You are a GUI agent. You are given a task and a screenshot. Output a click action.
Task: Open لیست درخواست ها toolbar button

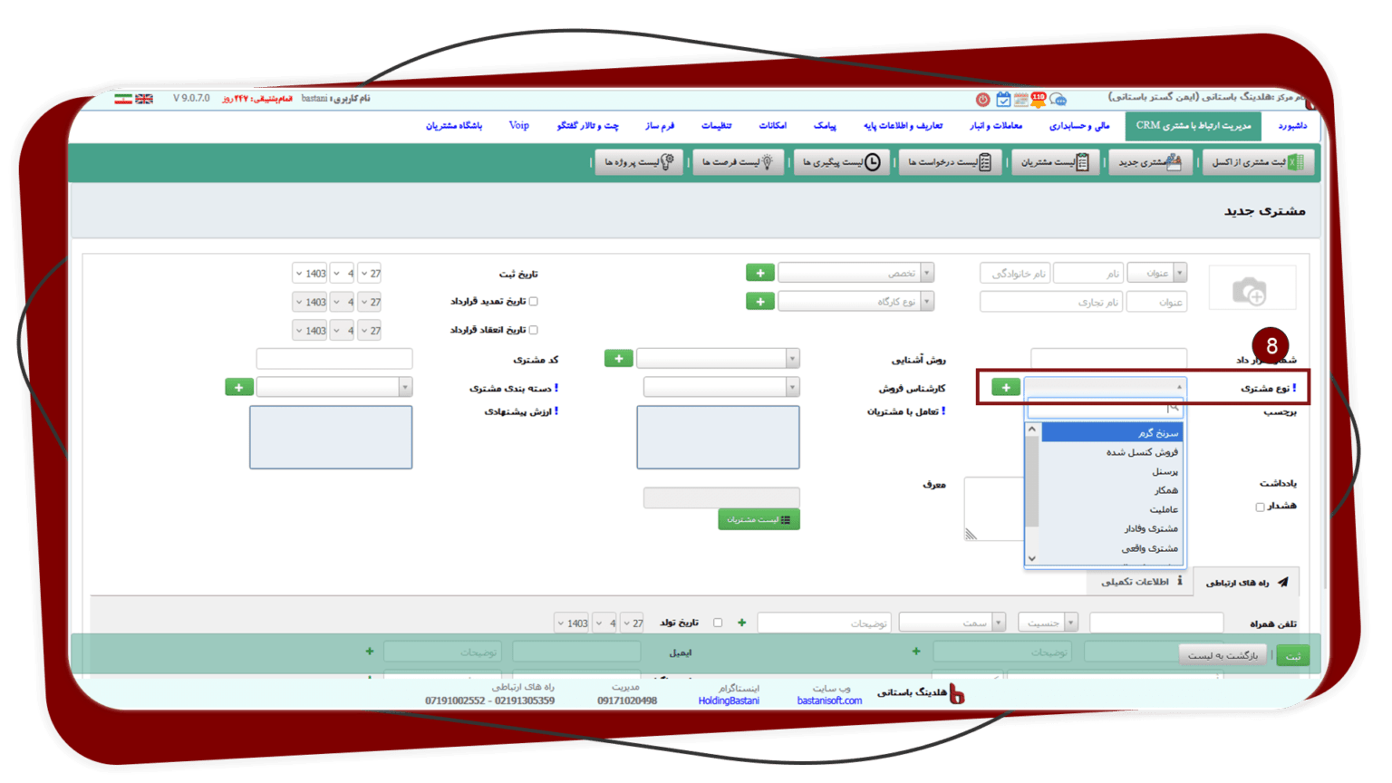click(951, 162)
